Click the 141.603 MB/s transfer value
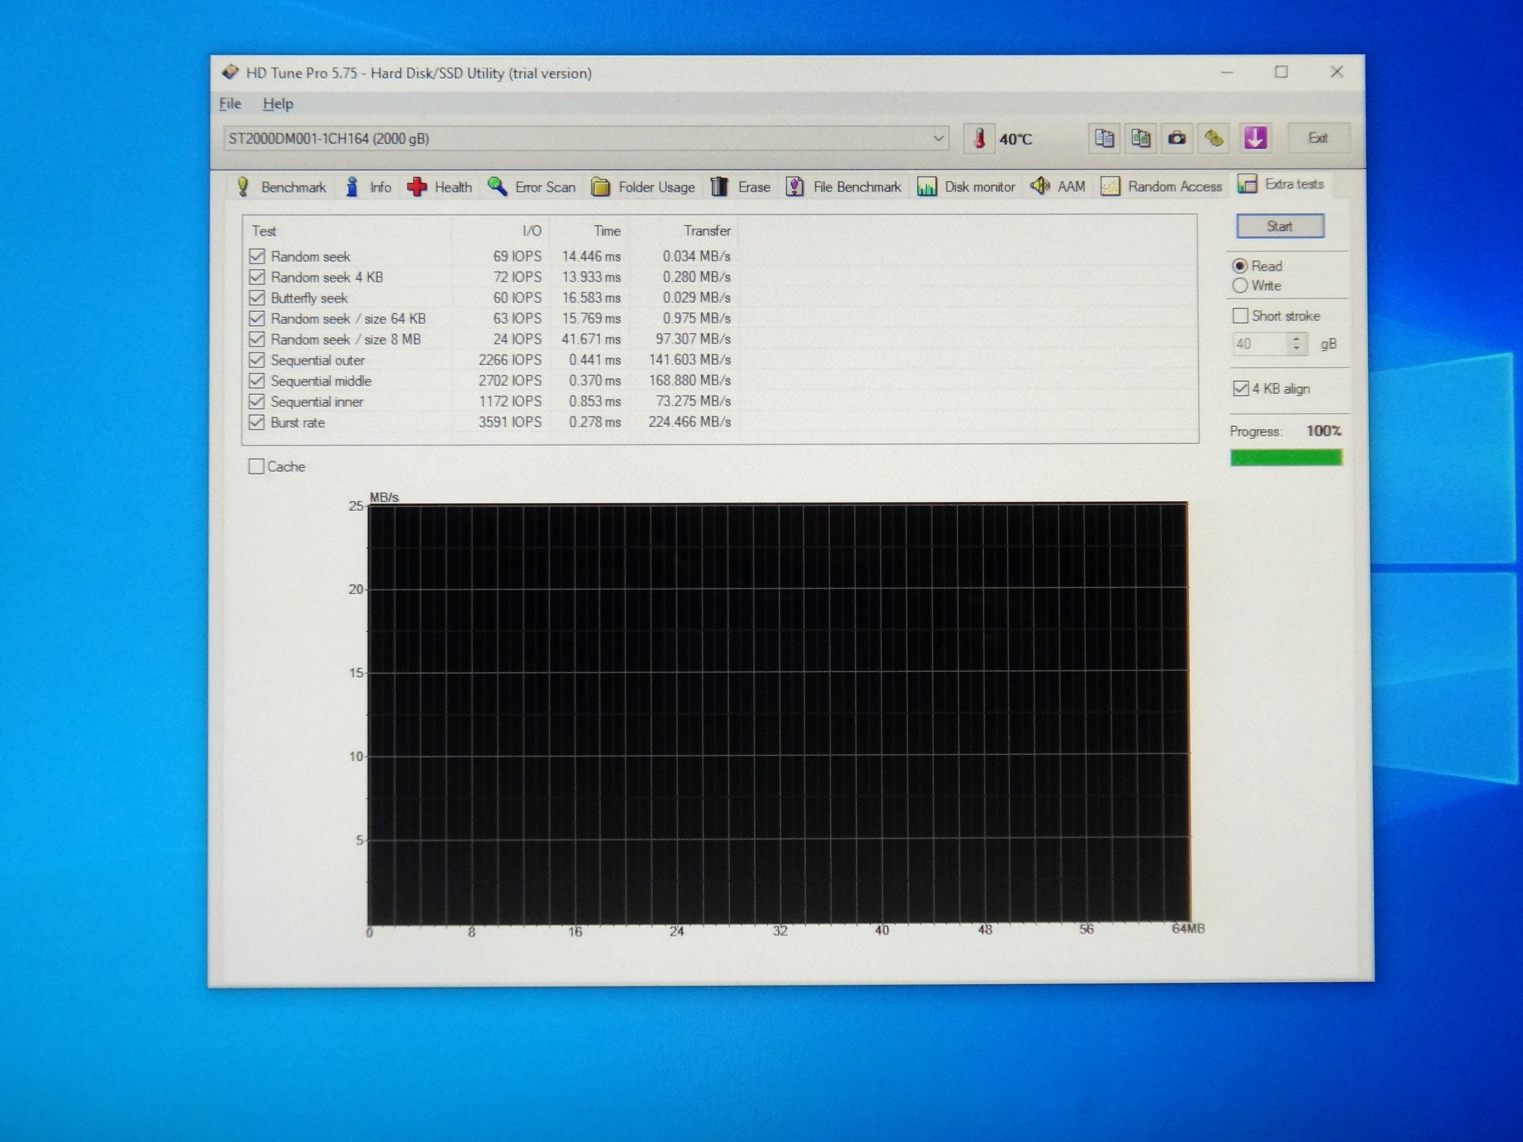This screenshot has height=1142, width=1523. pyautogui.click(x=690, y=360)
